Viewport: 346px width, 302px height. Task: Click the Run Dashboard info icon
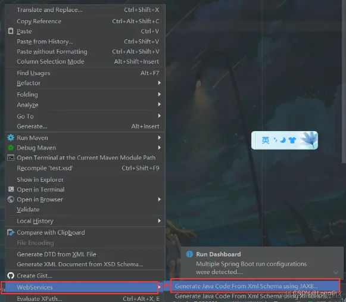pos(189,254)
